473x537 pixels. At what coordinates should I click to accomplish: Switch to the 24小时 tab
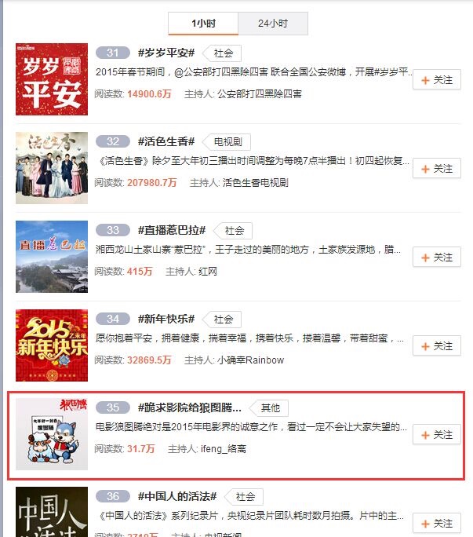[273, 24]
